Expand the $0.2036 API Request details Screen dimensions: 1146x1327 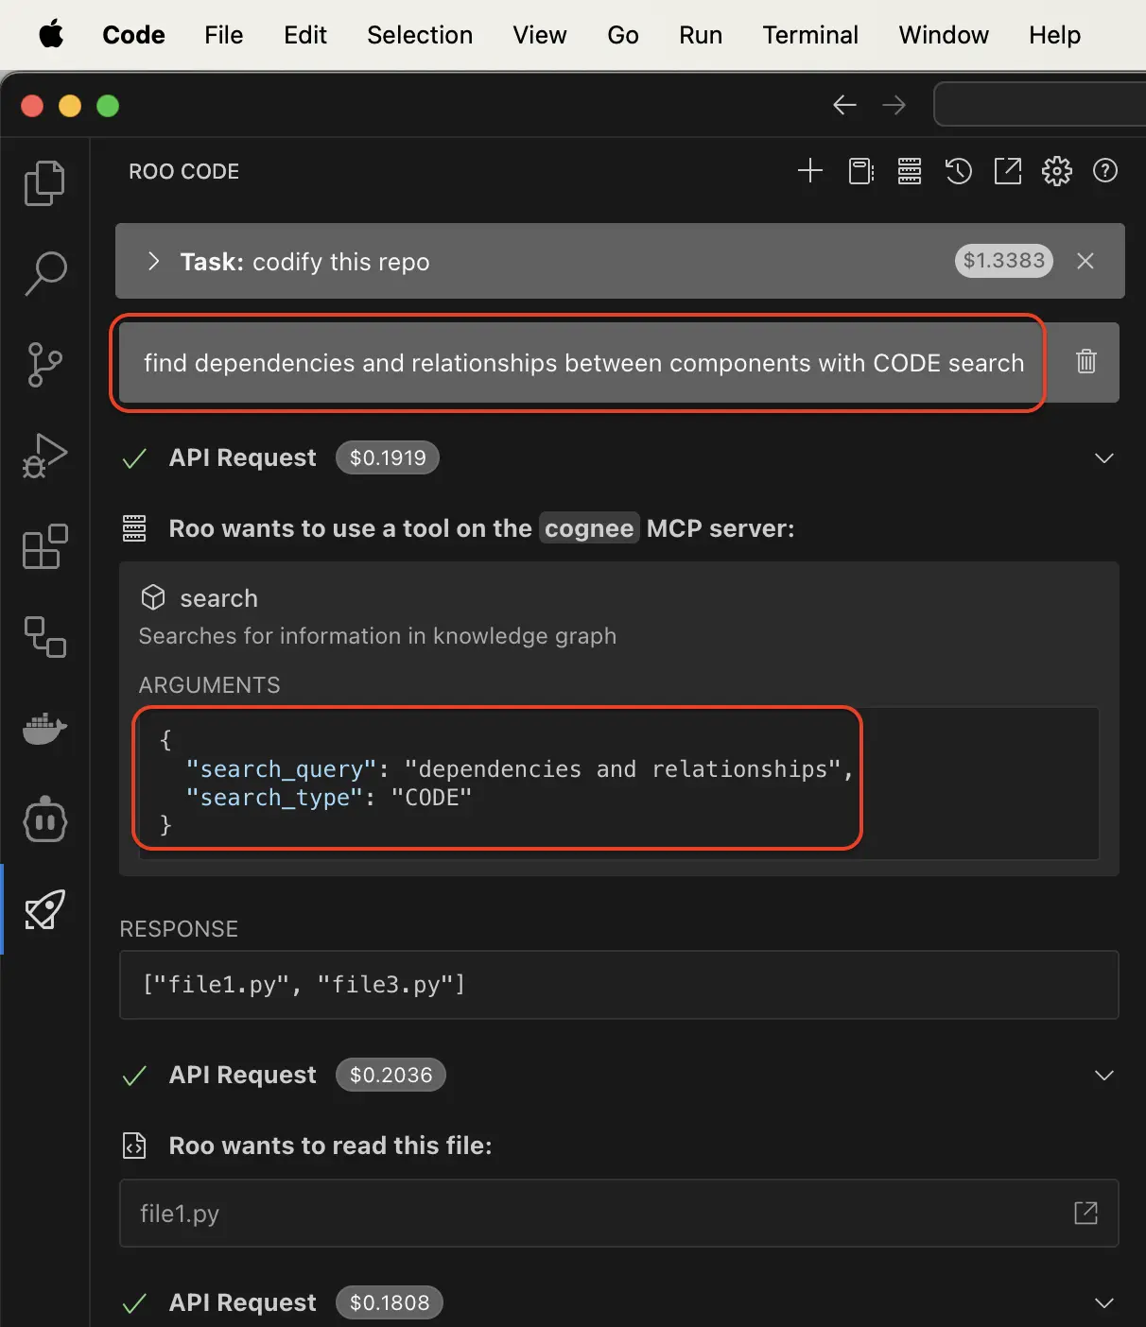(1103, 1076)
